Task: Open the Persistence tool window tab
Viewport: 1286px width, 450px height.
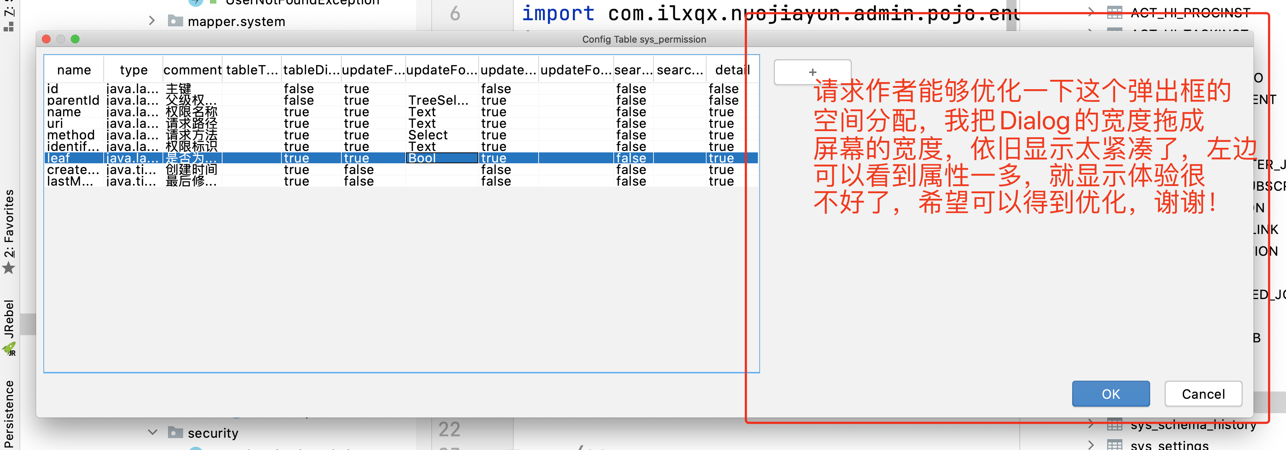Action: click(9, 415)
